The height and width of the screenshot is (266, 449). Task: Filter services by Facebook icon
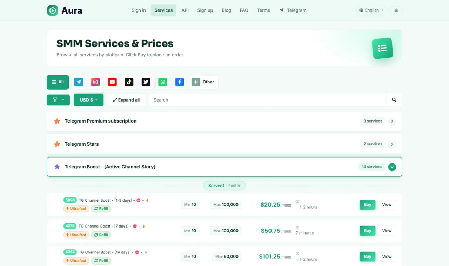point(180,82)
